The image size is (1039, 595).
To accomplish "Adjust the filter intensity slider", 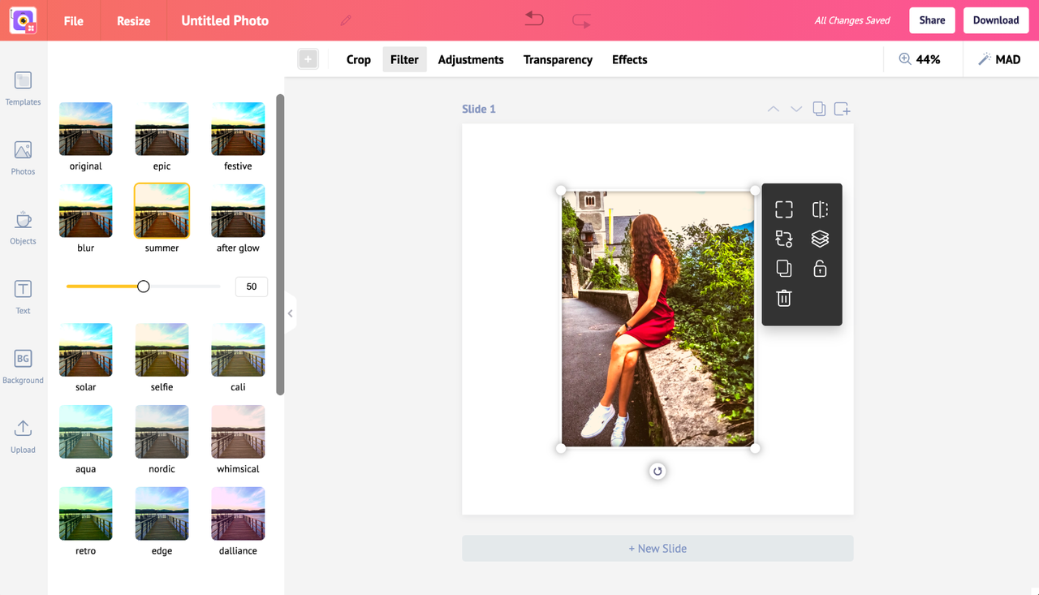I will click(x=143, y=286).
